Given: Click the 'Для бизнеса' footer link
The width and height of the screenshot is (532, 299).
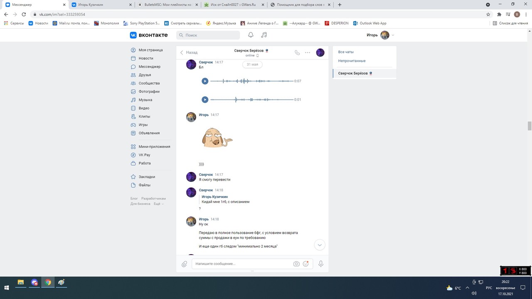Looking at the screenshot, I should tap(140, 204).
